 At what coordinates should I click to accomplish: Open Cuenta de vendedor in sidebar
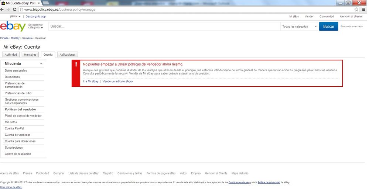tap(17, 135)
